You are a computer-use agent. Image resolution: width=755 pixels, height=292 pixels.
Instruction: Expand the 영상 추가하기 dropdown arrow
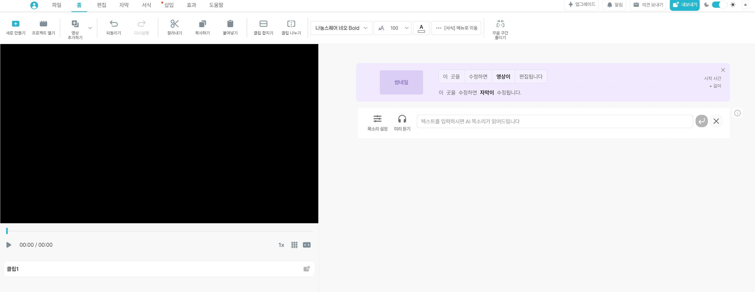pos(90,28)
